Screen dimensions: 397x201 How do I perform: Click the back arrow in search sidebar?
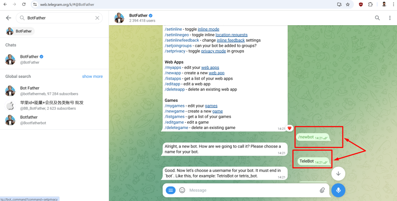point(9,18)
